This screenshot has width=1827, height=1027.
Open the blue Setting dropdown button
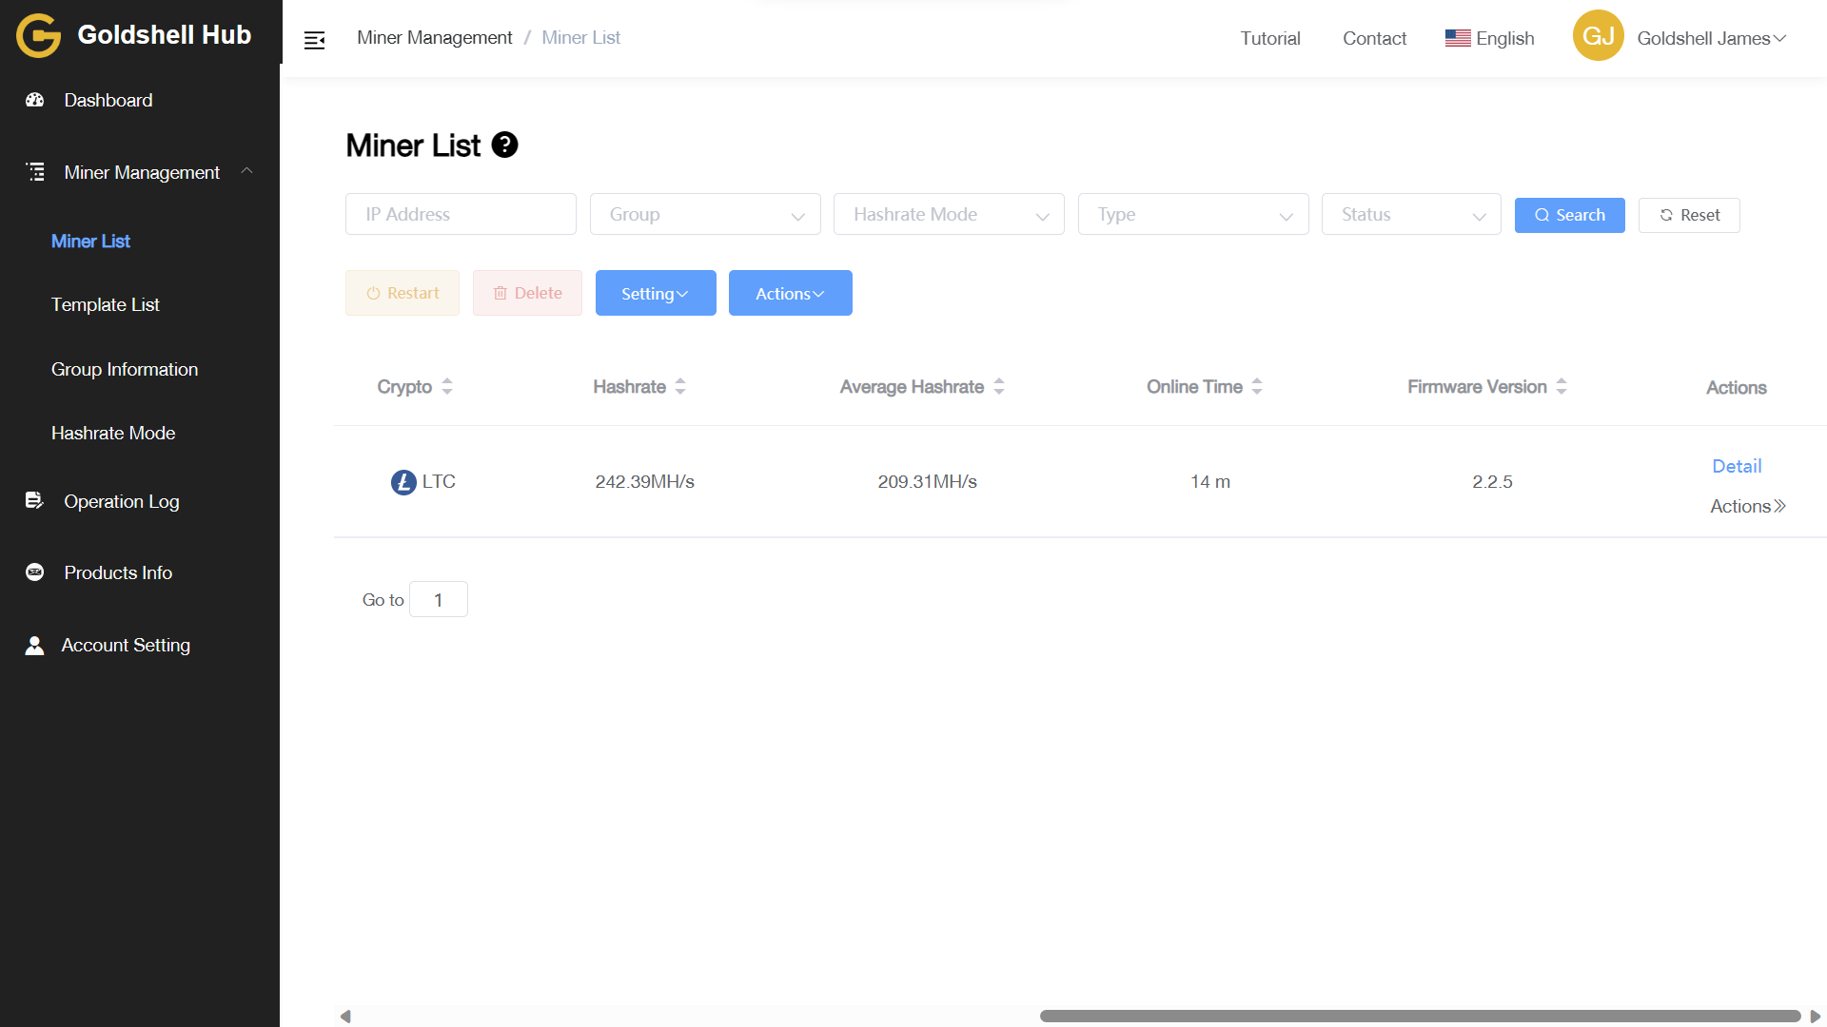coord(656,294)
